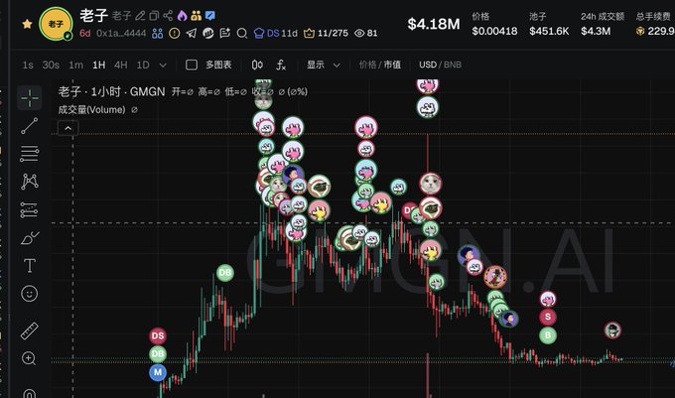
Task: Click the copy icon next to 老子
Action: 154,16
